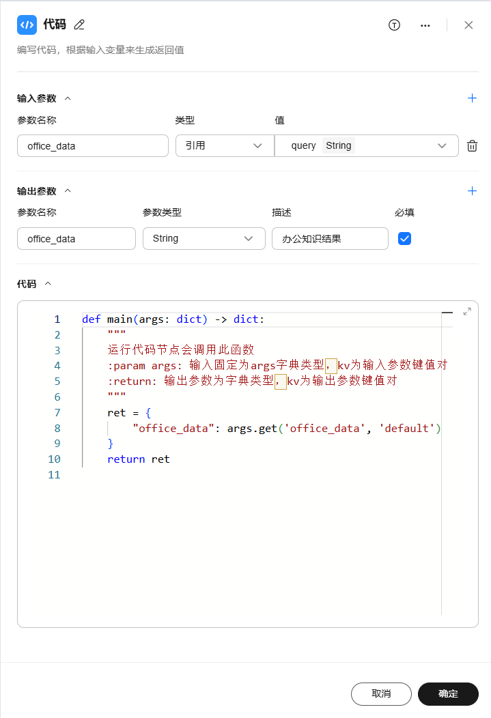This screenshot has height=718, width=491.
Task: Open the more options ellipsis menu
Action: click(x=425, y=25)
